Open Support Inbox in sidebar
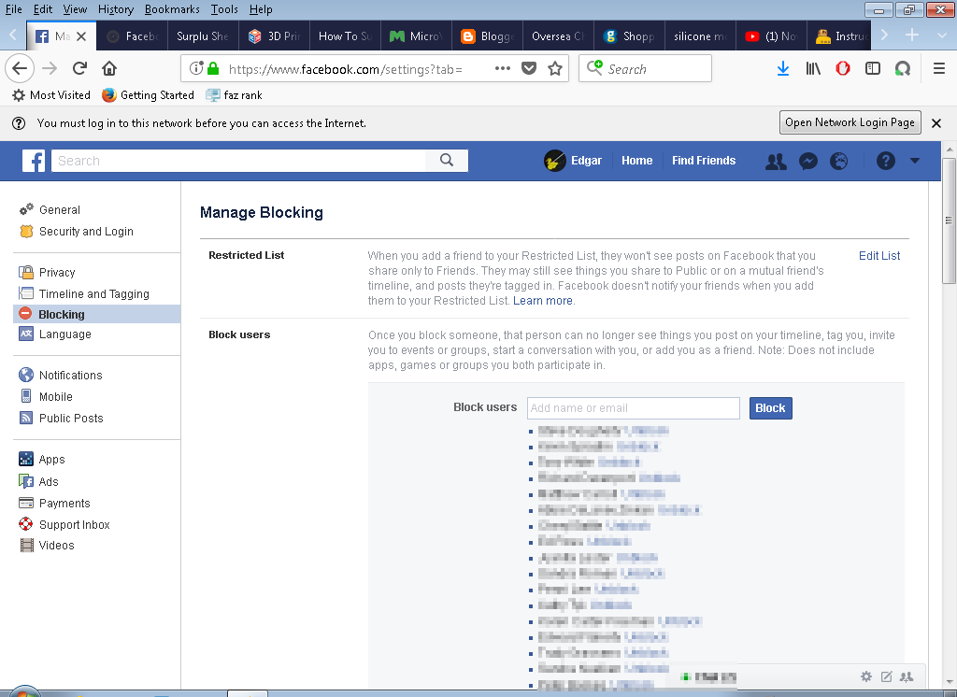The image size is (957, 697). 64,524
